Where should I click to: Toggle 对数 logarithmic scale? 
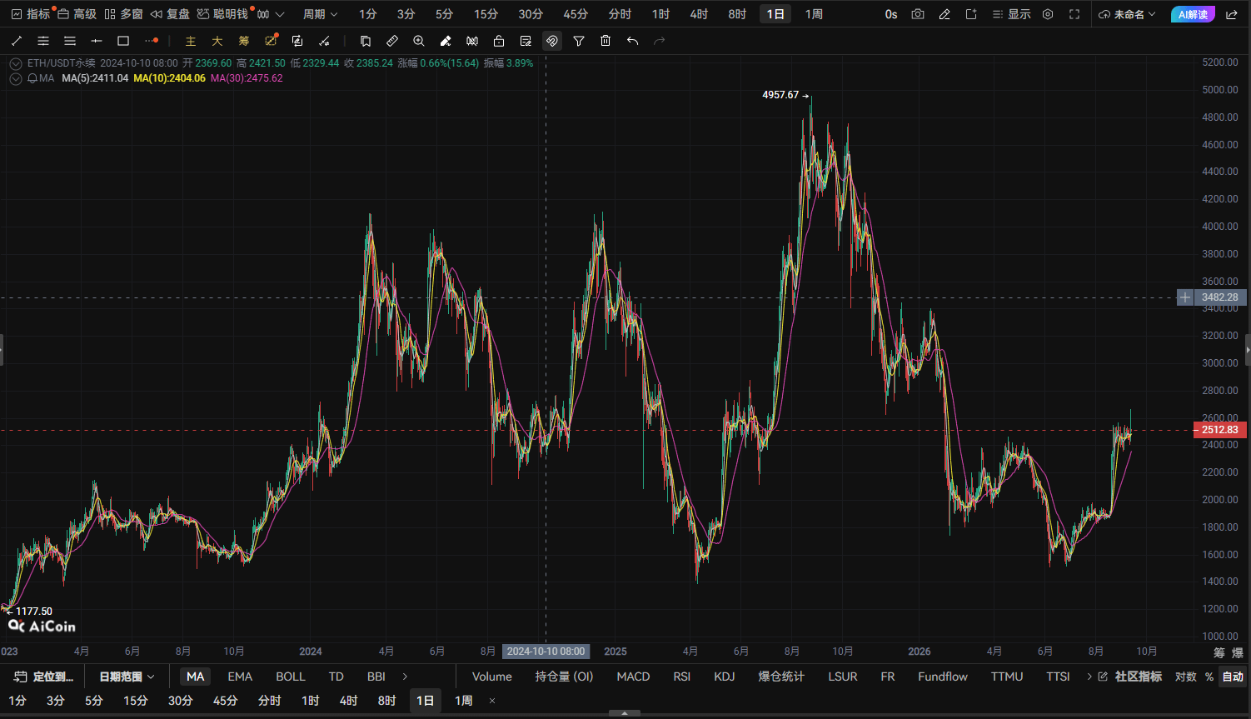[x=1186, y=677]
